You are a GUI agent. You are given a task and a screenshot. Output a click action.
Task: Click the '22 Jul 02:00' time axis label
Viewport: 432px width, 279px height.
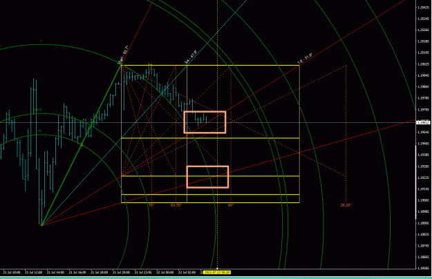187,272
